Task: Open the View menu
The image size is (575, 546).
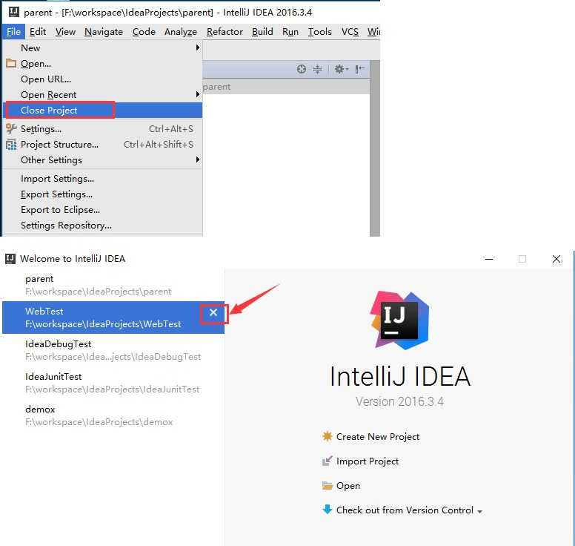Action: pos(66,32)
